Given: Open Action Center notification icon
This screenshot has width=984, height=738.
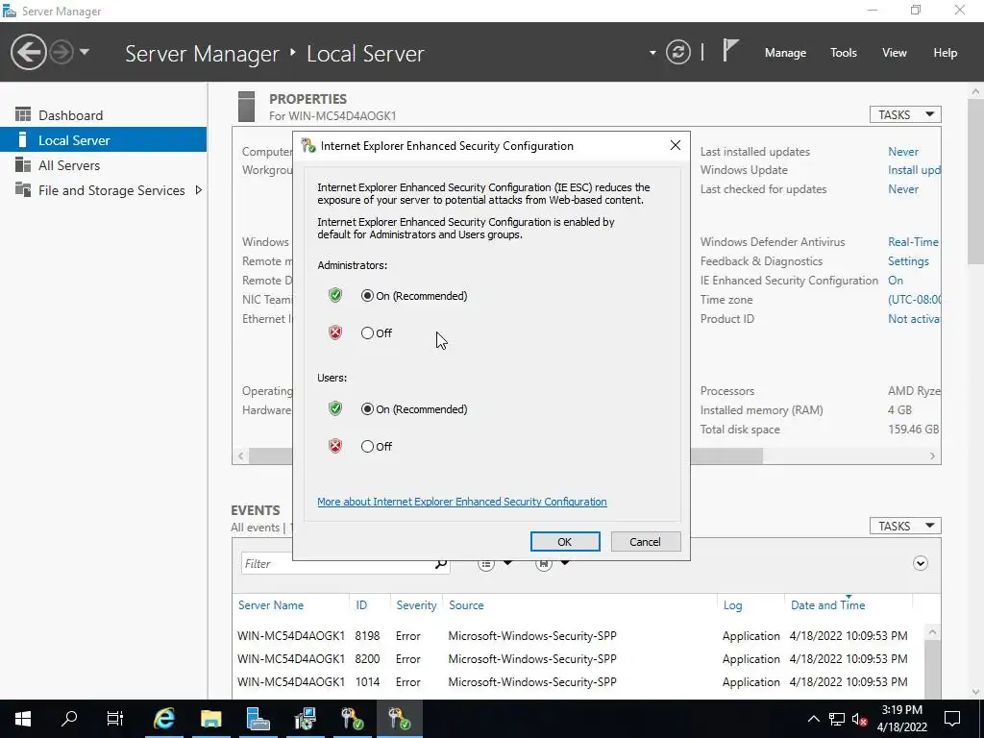Looking at the screenshot, I should click(x=952, y=719).
